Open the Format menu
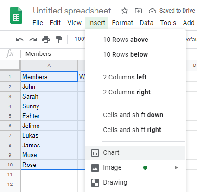The image size is (197, 192). [x=122, y=23]
